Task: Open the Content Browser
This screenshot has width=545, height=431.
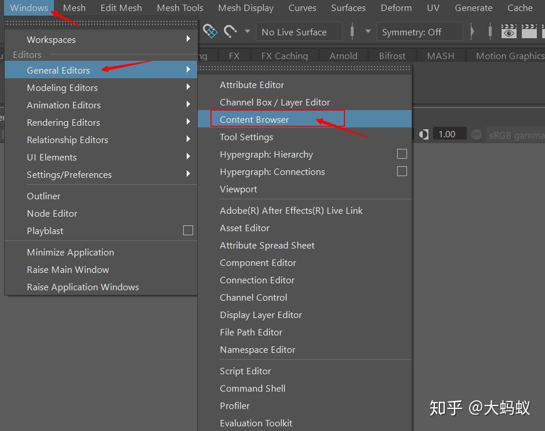Action: tap(304, 119)
